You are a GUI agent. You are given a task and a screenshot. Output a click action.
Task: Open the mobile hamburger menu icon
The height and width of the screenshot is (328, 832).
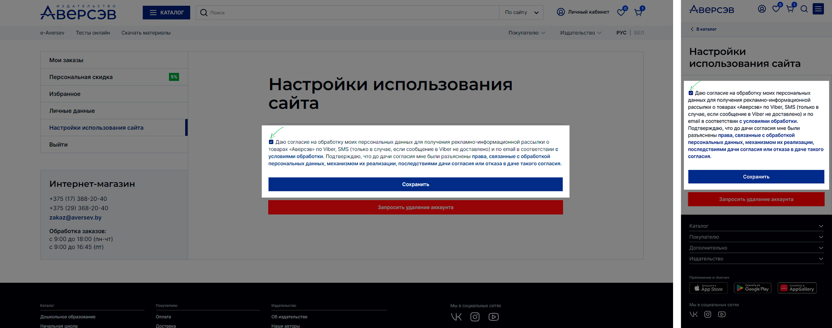(x=818, y=9)
